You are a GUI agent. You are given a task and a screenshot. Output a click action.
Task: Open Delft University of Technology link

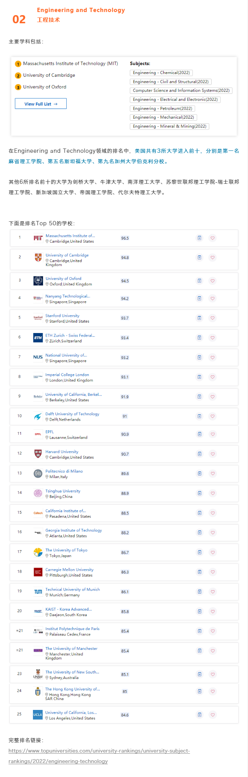pos(72,414)
